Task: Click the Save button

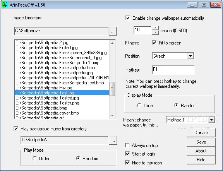Action: click(x=201, y=142)
